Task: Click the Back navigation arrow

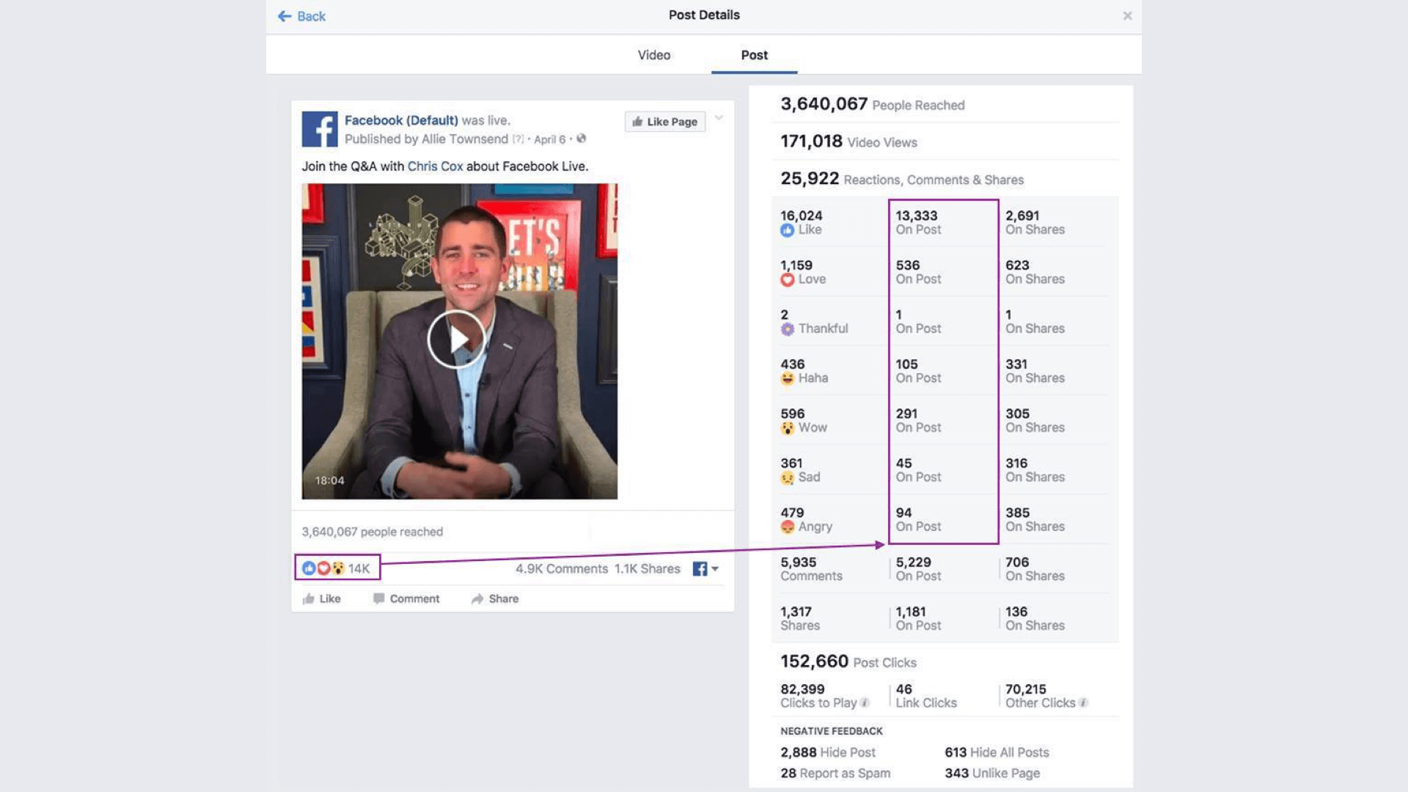Action: pyautogui.click(x=282, y=16)
